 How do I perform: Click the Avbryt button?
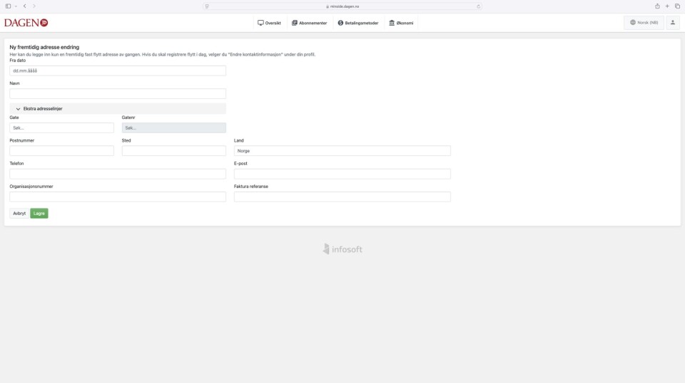19,213
